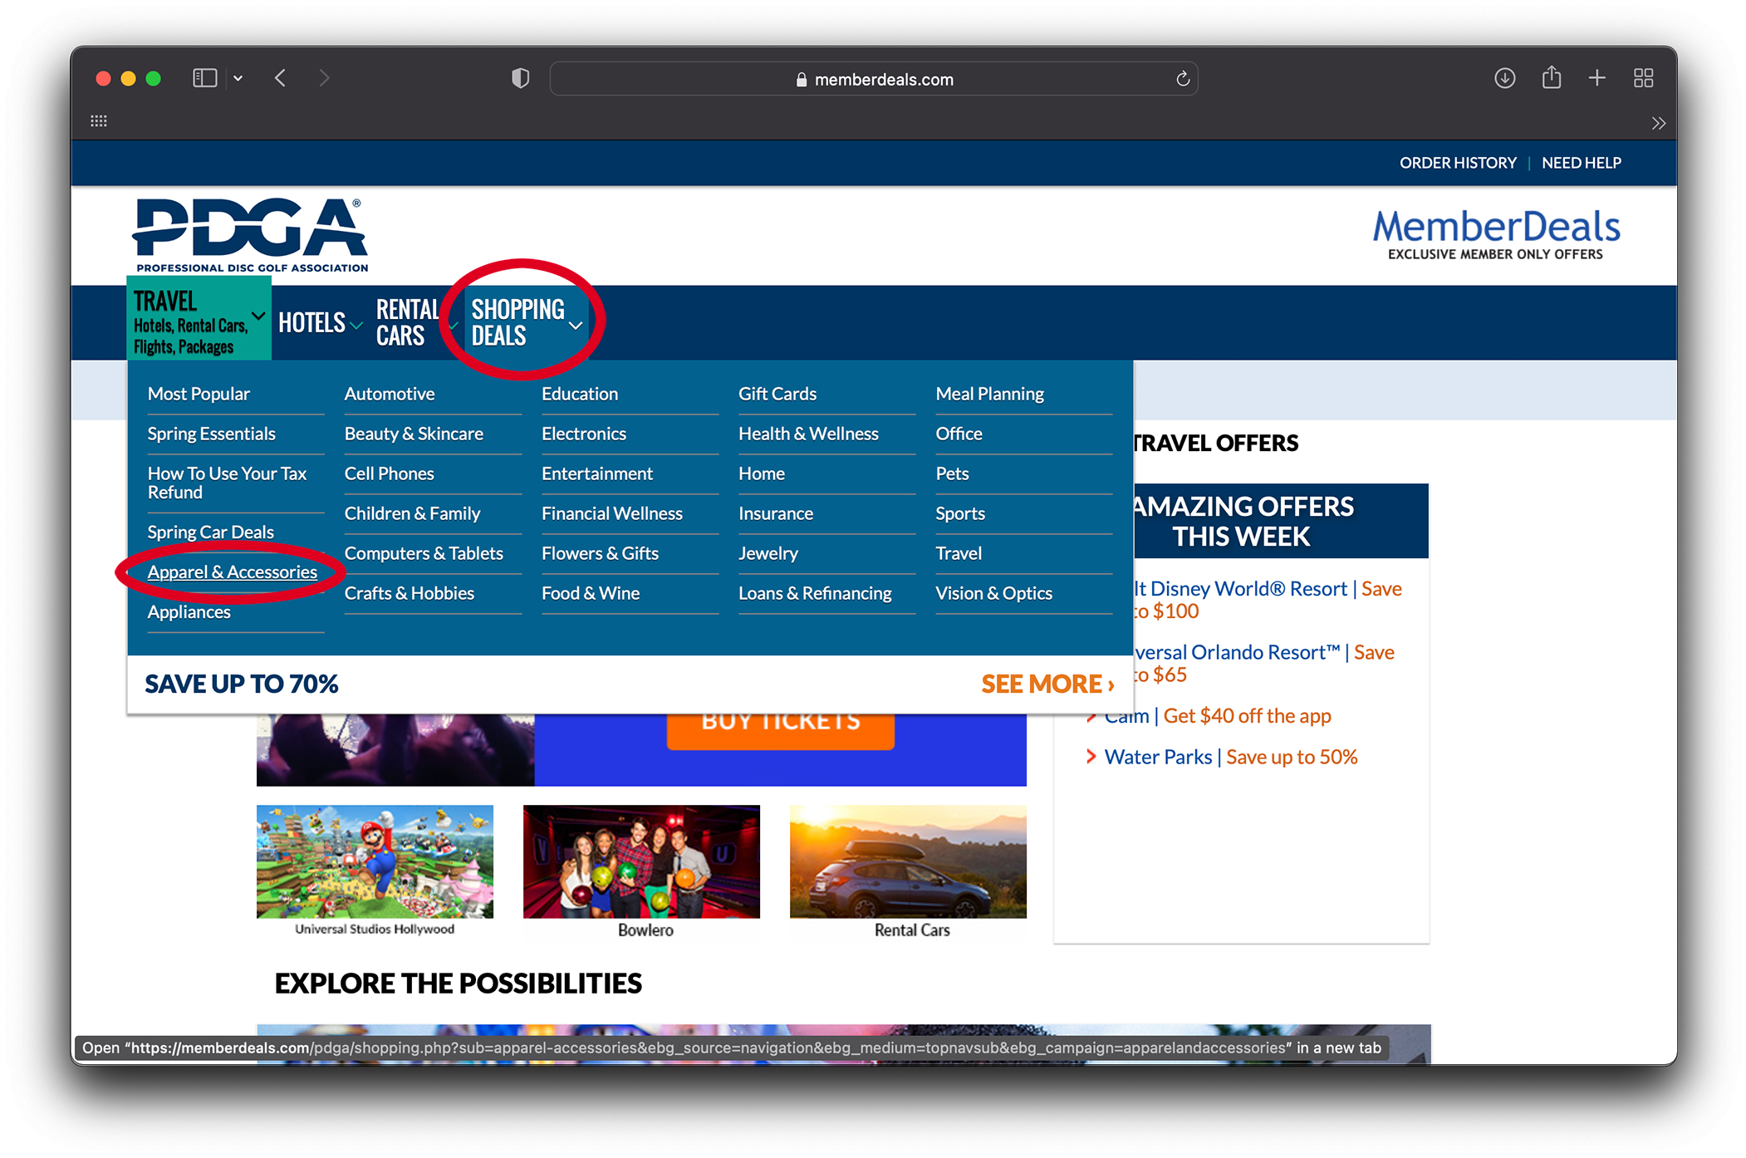Viewport: 1746px width, 1158px height.
Task: Open Automotive category
Action: coord(390,394)
